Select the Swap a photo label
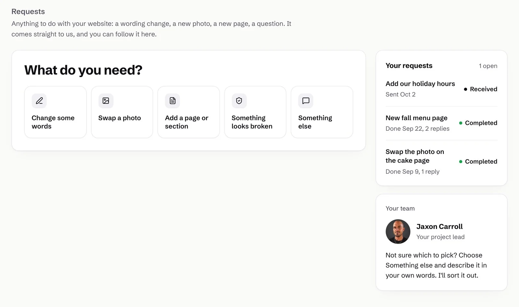Image resolution: width=519 pixels, height=307 pixels. click(120, 118)
